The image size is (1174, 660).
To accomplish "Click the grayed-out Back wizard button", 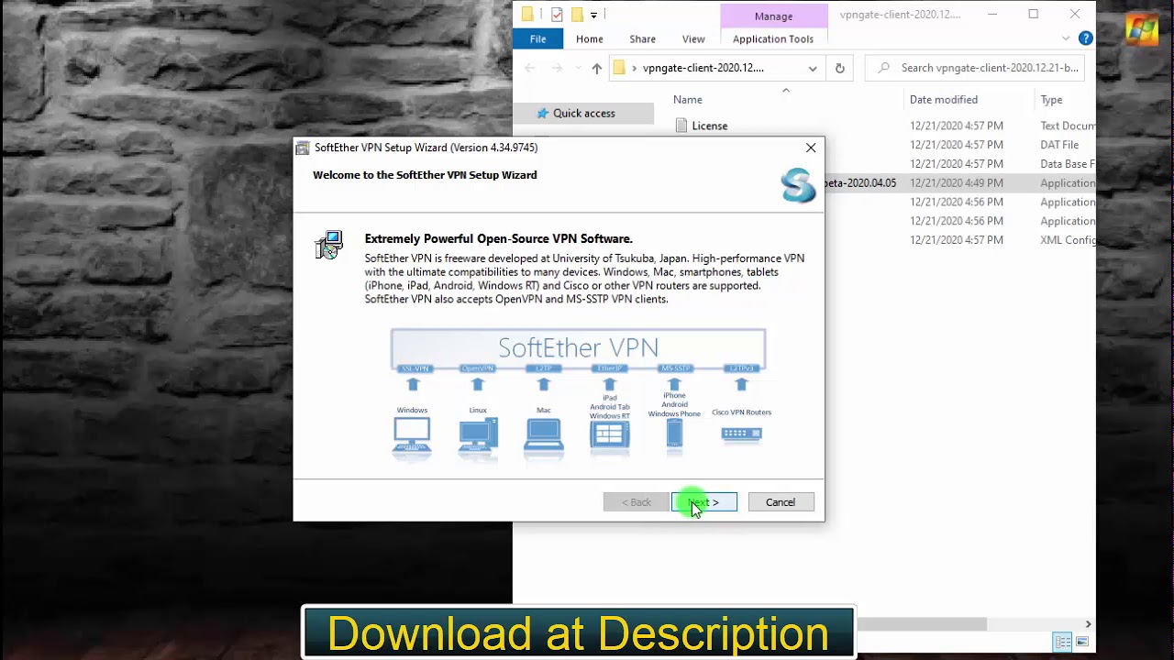I will click(636, 502).
